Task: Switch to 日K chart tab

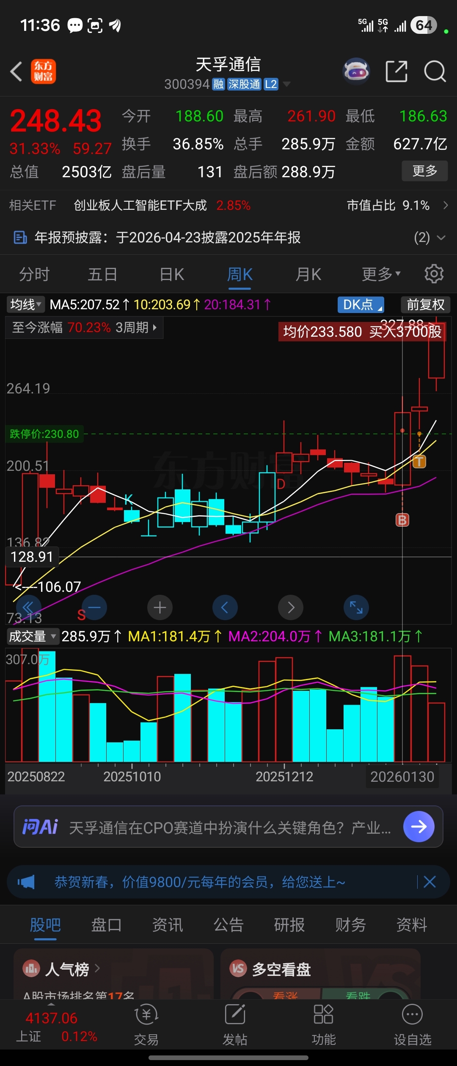Action: [x=172, y=275]
